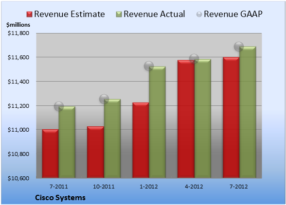Click the '$11,000' axis value
The width and height of the screenshot is (286, 205).
(x=18, y=130)
